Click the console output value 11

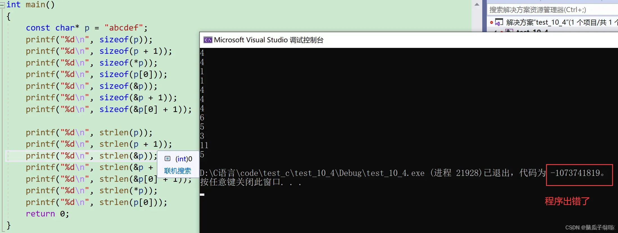(204, 145)
